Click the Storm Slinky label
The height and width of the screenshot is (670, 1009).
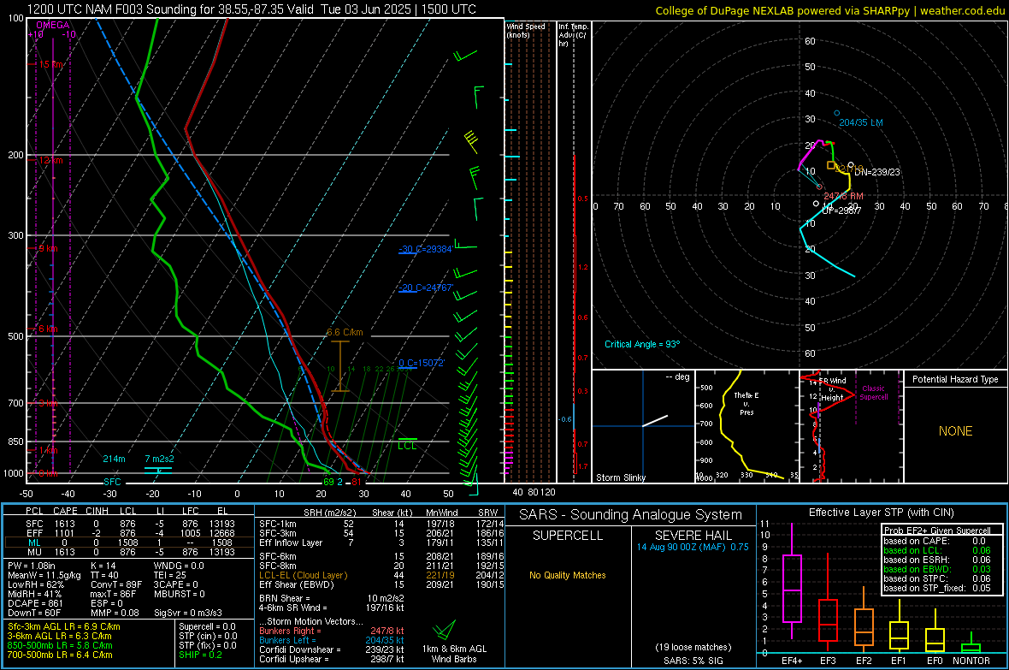pos(620,477)
